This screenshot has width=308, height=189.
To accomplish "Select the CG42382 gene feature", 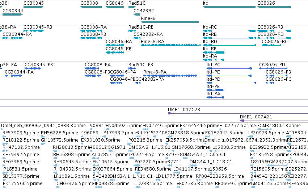I will pos(137,14).
